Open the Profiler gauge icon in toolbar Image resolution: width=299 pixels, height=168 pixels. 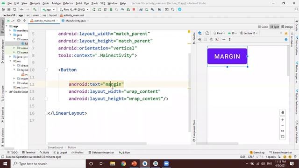pos(122,9)
